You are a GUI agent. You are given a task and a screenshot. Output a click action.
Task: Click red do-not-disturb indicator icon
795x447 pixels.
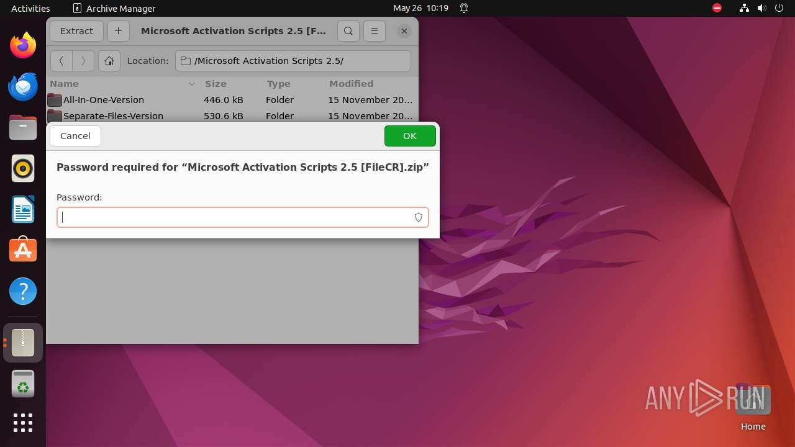click(717, 8)
